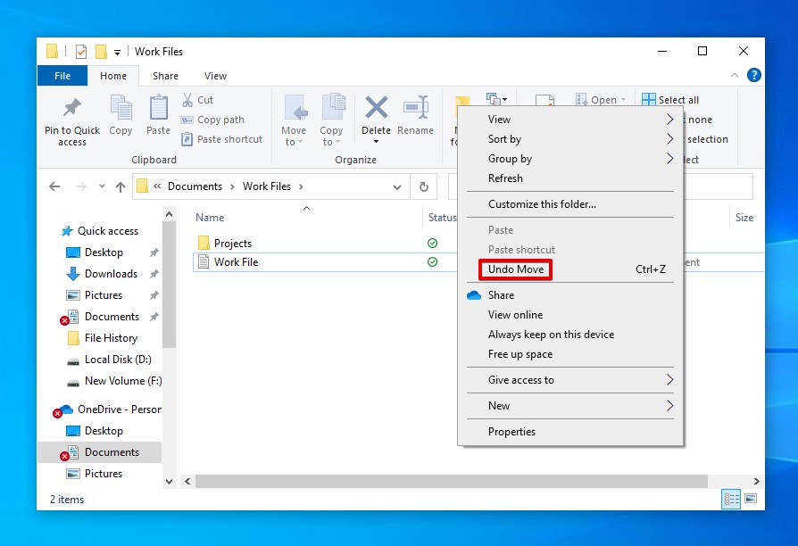Image resolution: width=798 pixels, height=546 pixels.
Task: Select Downloads in Quick access
Action: [x=111, y=274]
